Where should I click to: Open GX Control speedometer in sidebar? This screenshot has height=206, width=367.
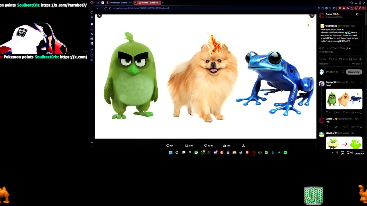(92, 13)
